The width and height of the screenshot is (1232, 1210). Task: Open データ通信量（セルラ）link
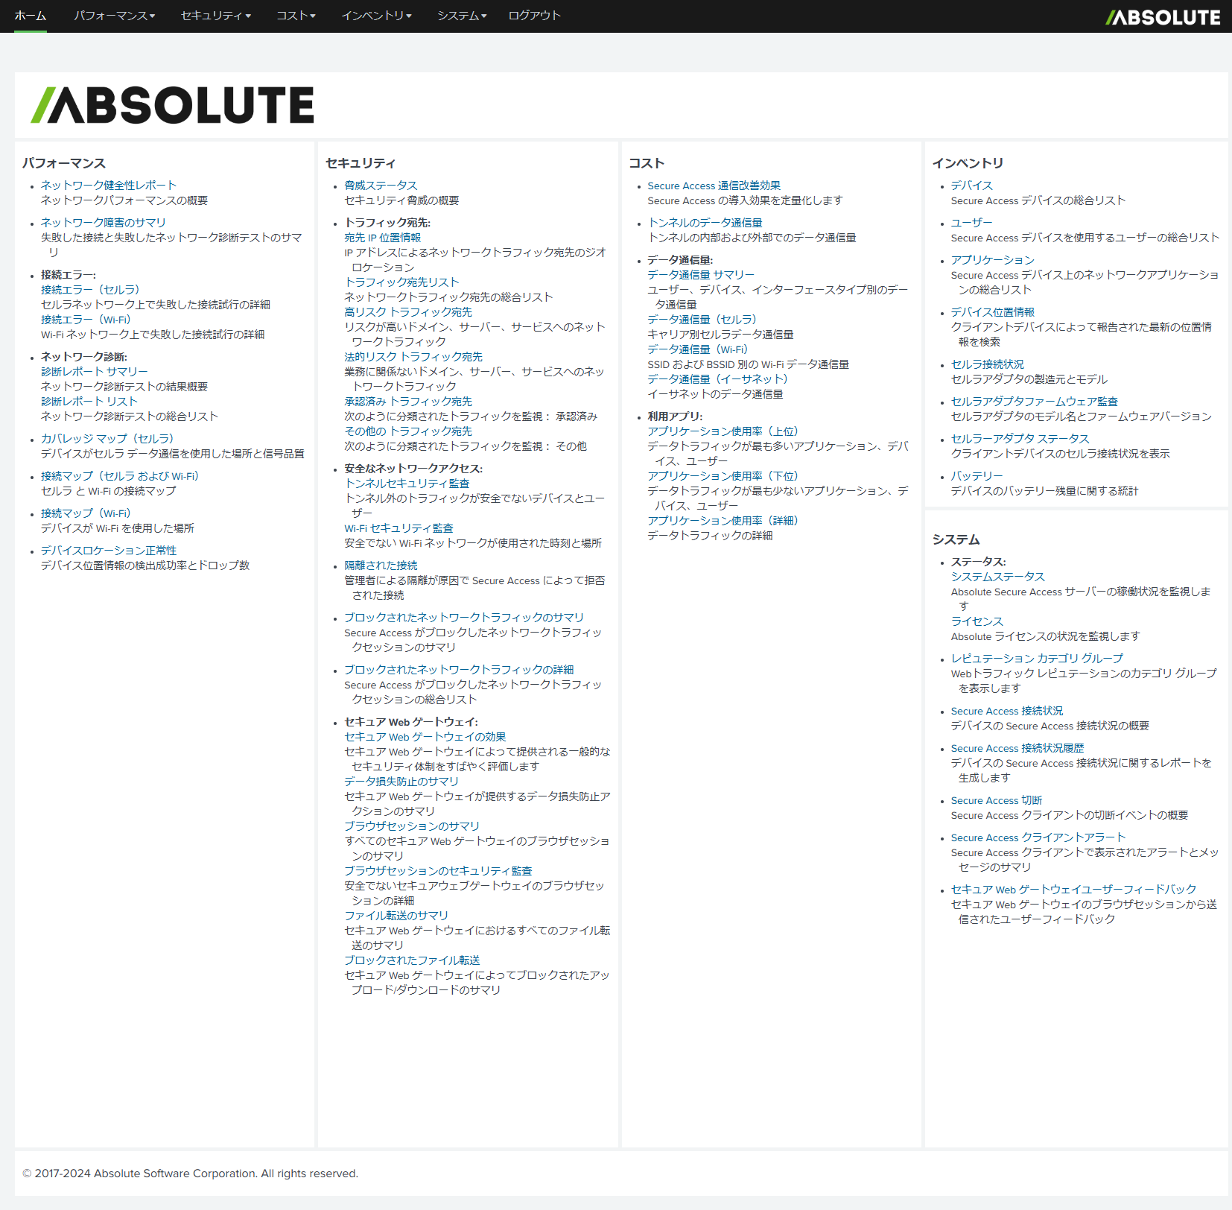[x=702, y=320]
